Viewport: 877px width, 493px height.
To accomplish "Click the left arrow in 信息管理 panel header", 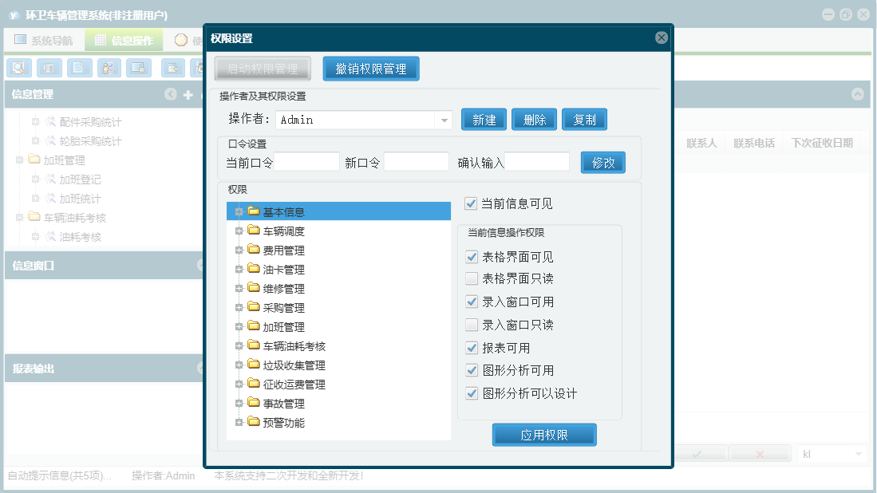I will (171, 94).
